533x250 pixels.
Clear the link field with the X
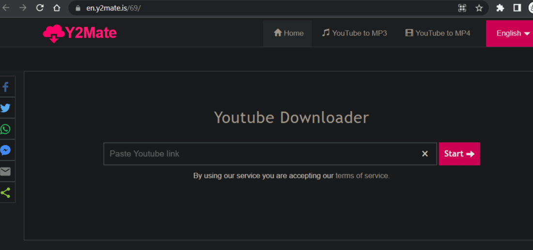(x=424, y=154)
